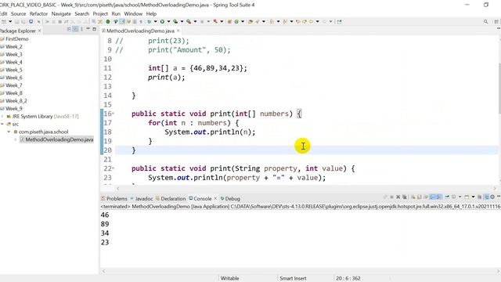Click the editor horizontal scrollbar
This screenshot has width=501, height=282.
pos(306,188)
